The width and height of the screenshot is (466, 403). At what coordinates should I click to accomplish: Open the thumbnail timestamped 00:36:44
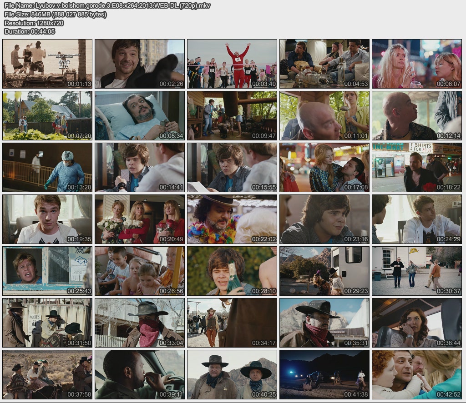click(x=417, y=323)
